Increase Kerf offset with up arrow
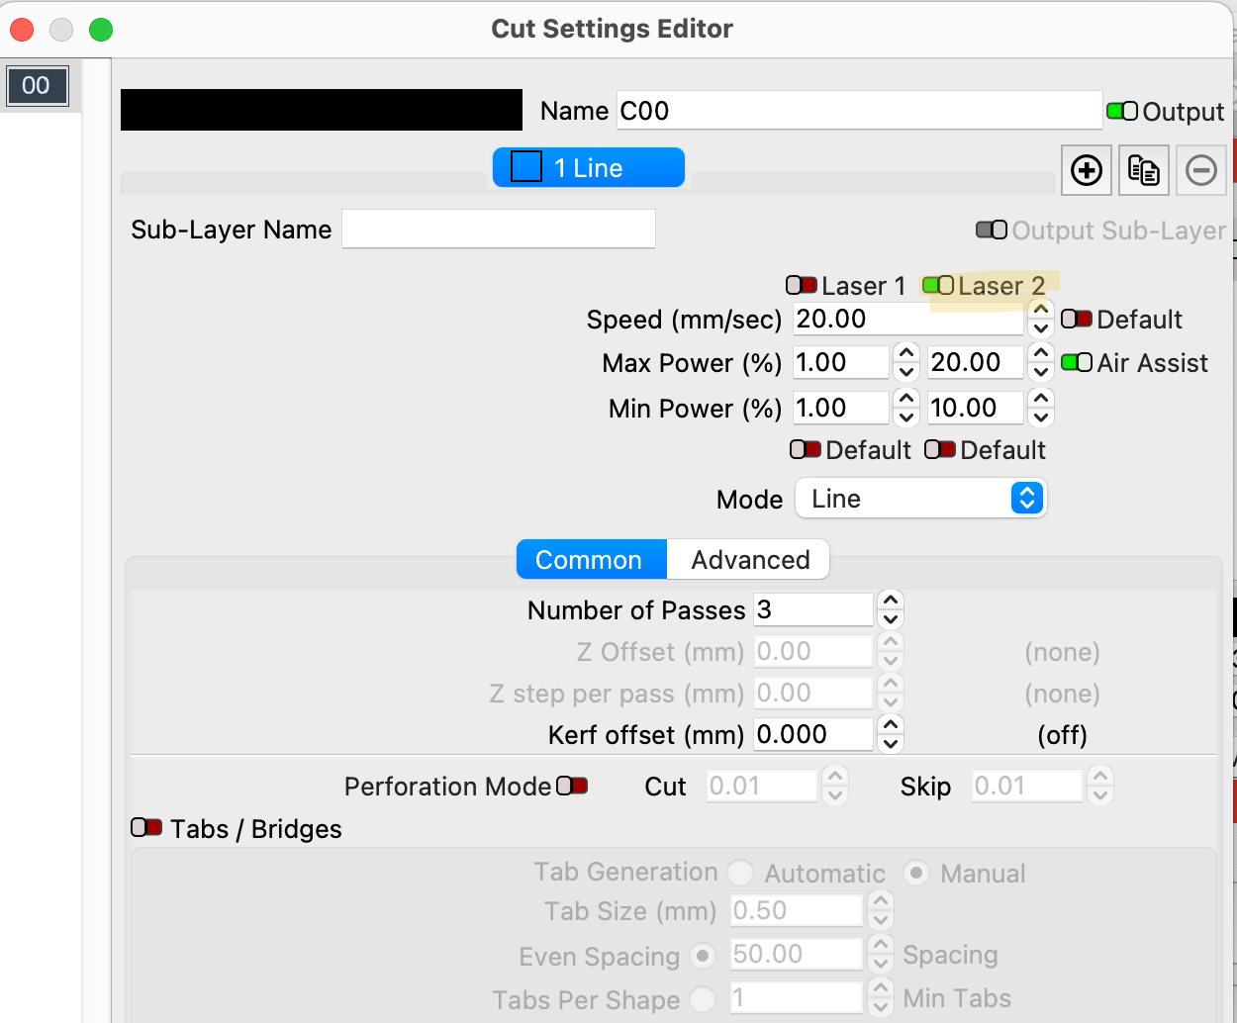 (891, 725)
